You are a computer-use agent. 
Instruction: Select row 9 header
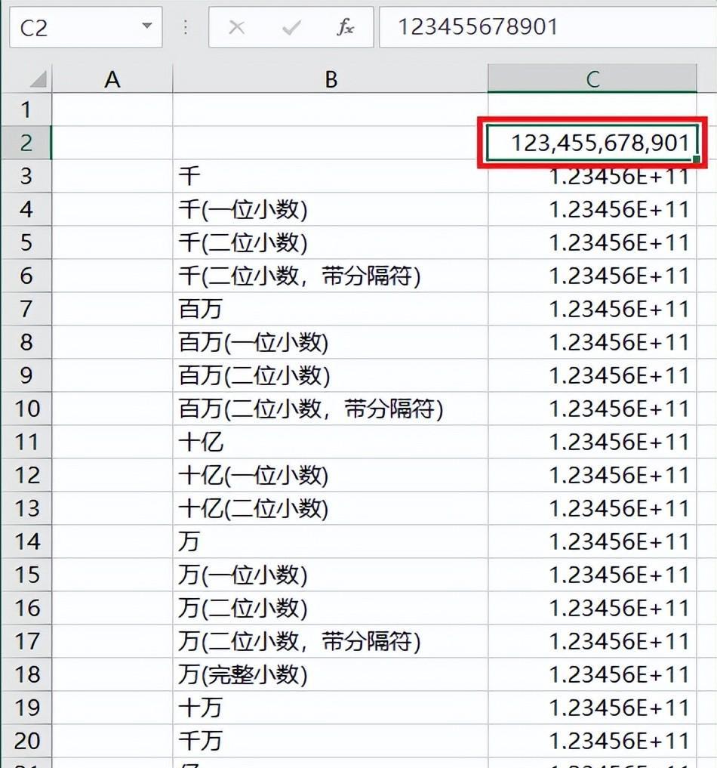tap(26, 375)
